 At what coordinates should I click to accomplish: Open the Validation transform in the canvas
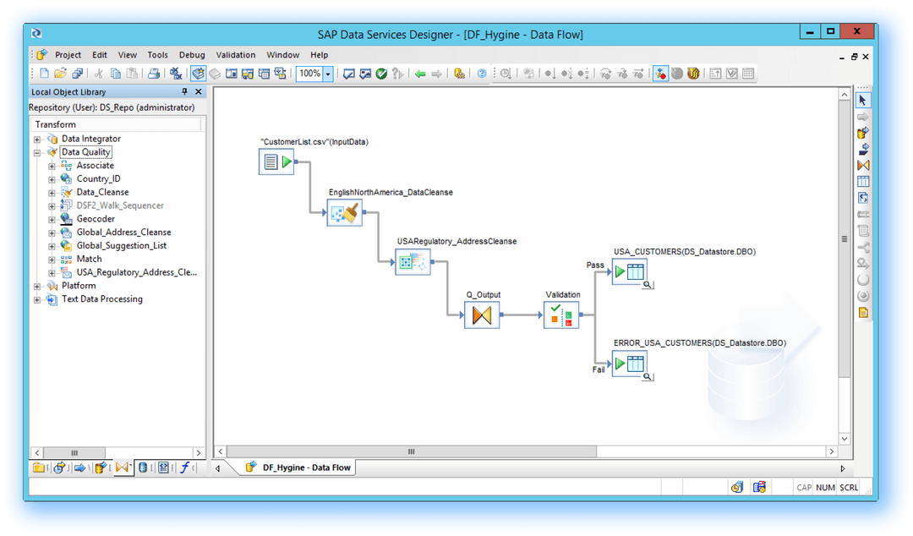(561, 314)
